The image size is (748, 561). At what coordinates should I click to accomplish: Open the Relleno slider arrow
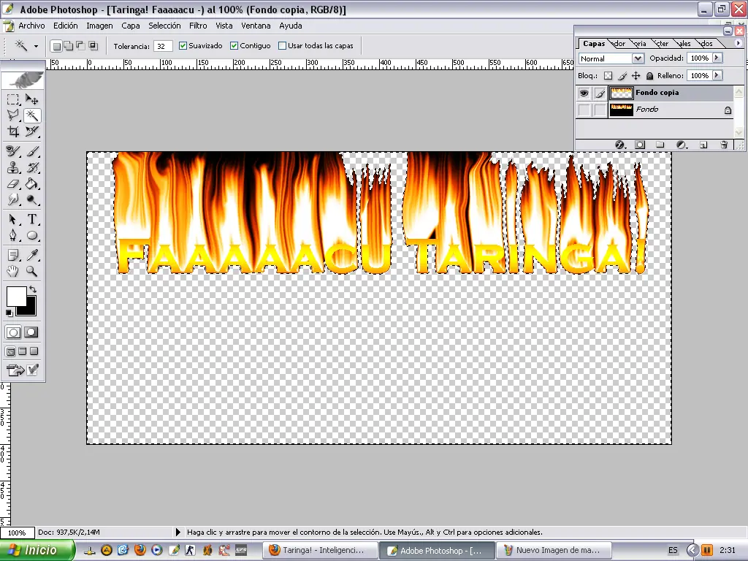click(717, 75)
